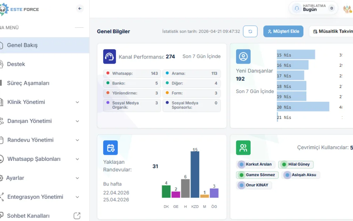
Task: Click Müşteri Ekle button
Action: 283,31
